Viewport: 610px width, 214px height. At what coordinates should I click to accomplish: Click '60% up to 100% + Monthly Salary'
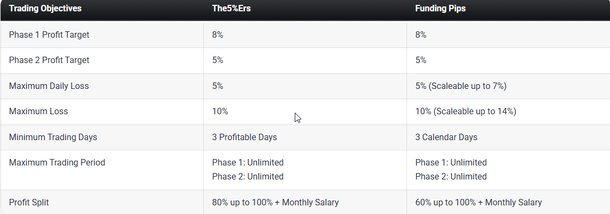click(x=478, y=202)
